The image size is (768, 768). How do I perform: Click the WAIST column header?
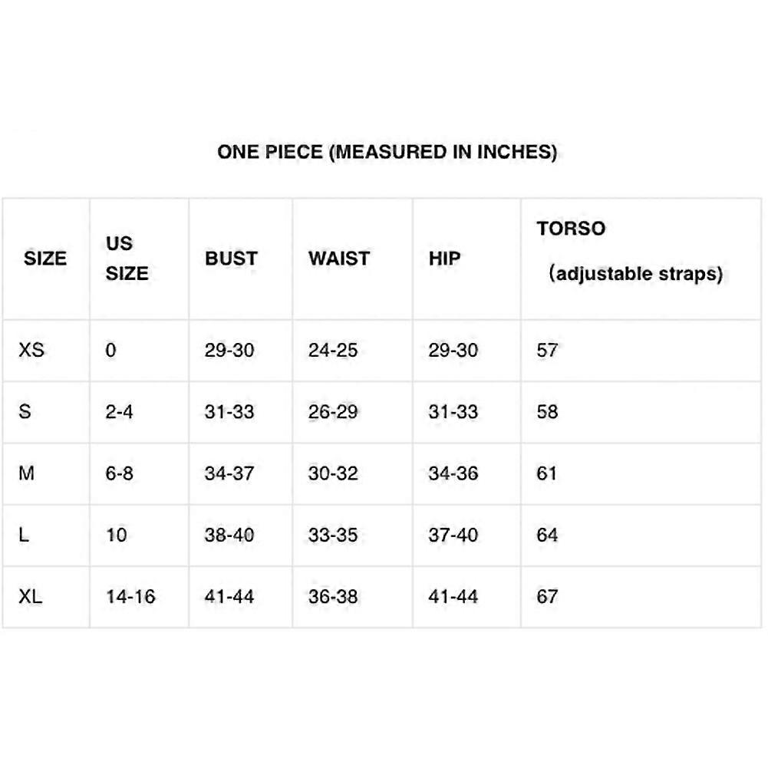point(339,258)
